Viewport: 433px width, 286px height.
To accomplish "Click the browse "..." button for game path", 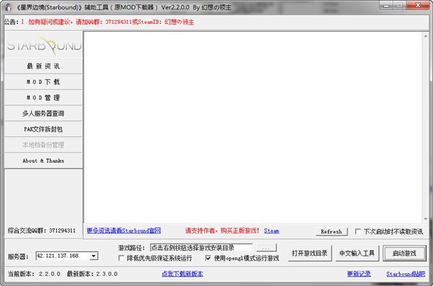I will (x=266, y=247).
